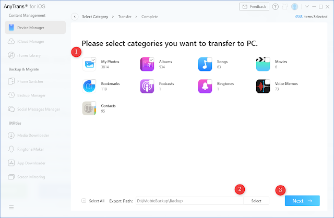Click the My Photos label
334x218 pixels.
click(110, 62)
